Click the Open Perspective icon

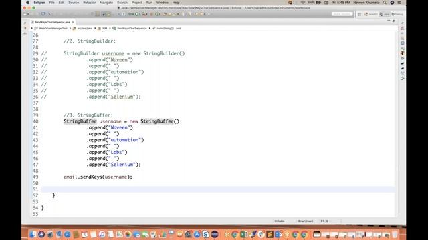[x=360, y=14]
